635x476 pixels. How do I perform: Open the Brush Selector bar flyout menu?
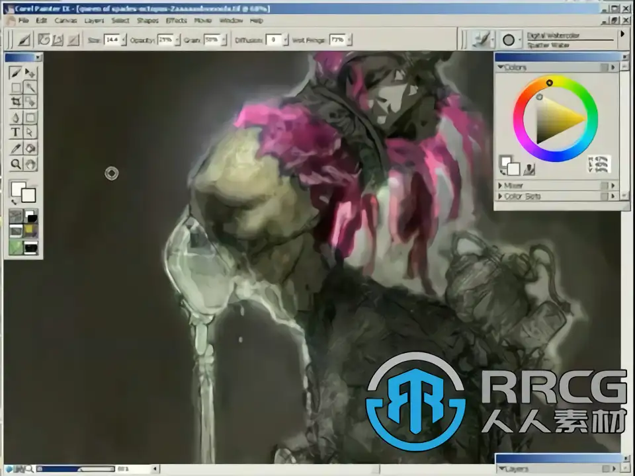pyautogui.click(x=623, y=34)
